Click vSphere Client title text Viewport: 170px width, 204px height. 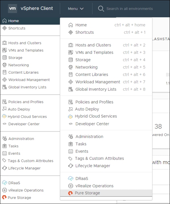tap(37, 8)
